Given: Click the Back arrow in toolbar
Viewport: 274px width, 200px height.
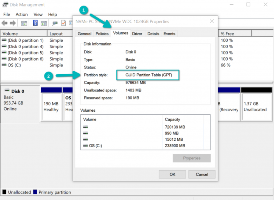Looking at the screenshot, I should (4, 23).
